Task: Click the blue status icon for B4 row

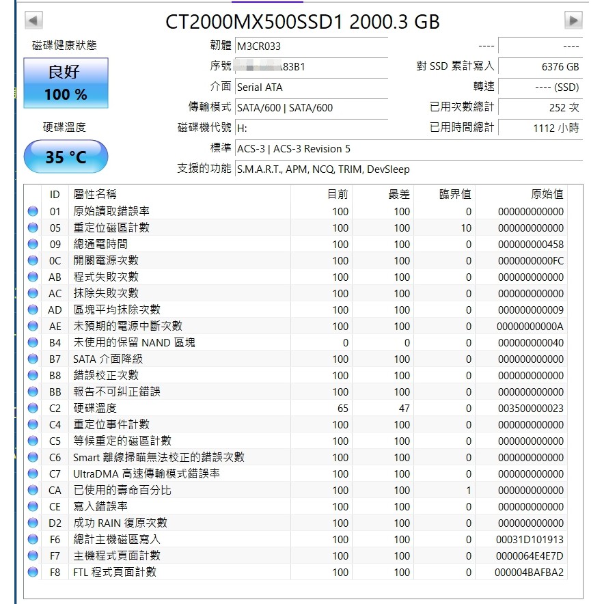Action: pyautogui.click(x=33, y=342)
